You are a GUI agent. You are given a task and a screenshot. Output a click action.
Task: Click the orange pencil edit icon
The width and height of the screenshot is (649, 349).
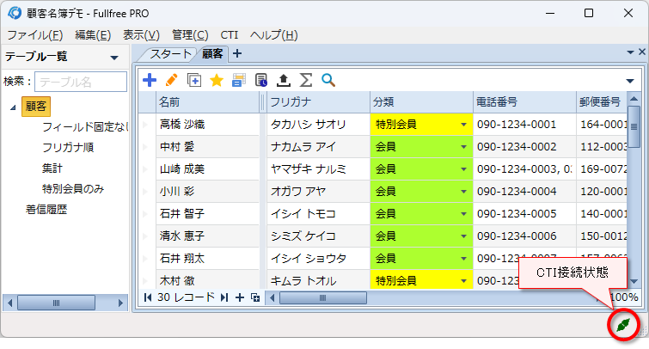pyautogui.click(x=171, y=80)
